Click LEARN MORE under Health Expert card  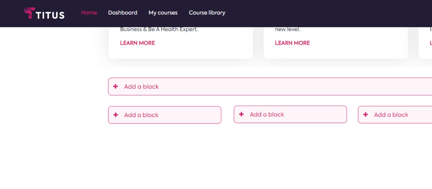(137, 43)
